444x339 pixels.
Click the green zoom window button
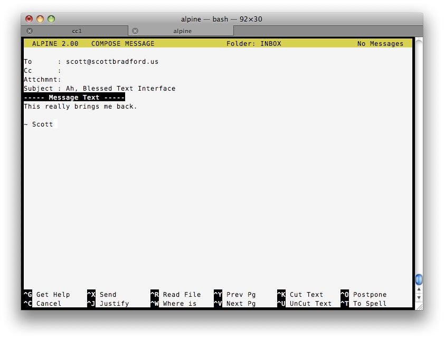51,19
